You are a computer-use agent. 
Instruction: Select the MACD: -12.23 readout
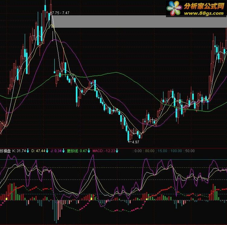(x=104, y=151)
